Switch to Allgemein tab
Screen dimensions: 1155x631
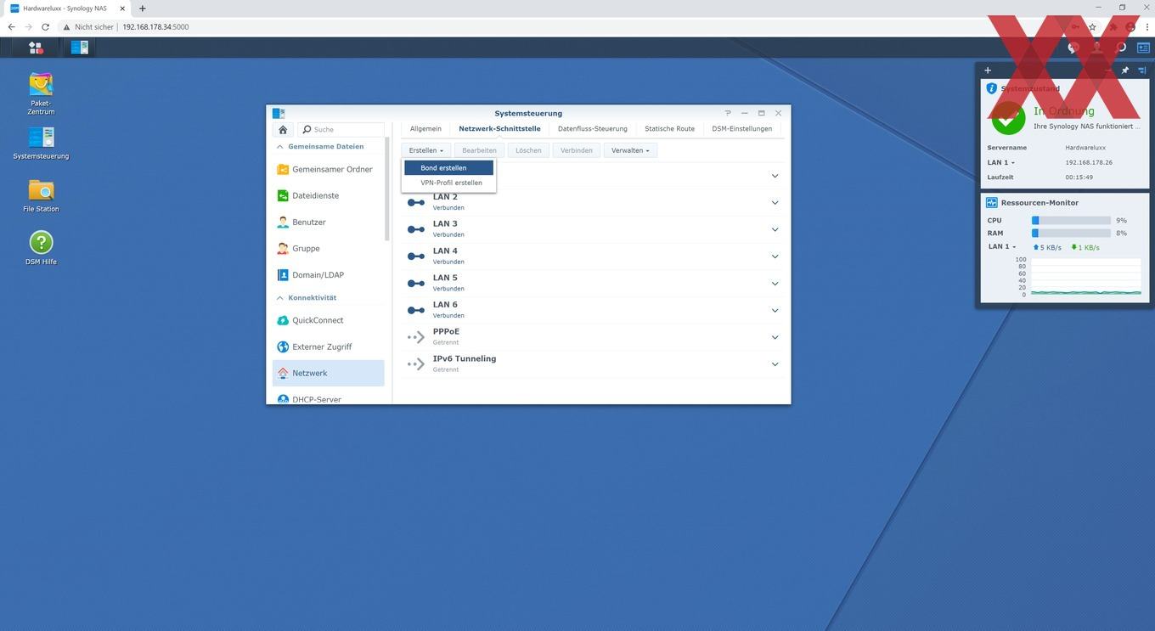pos(425,129)
